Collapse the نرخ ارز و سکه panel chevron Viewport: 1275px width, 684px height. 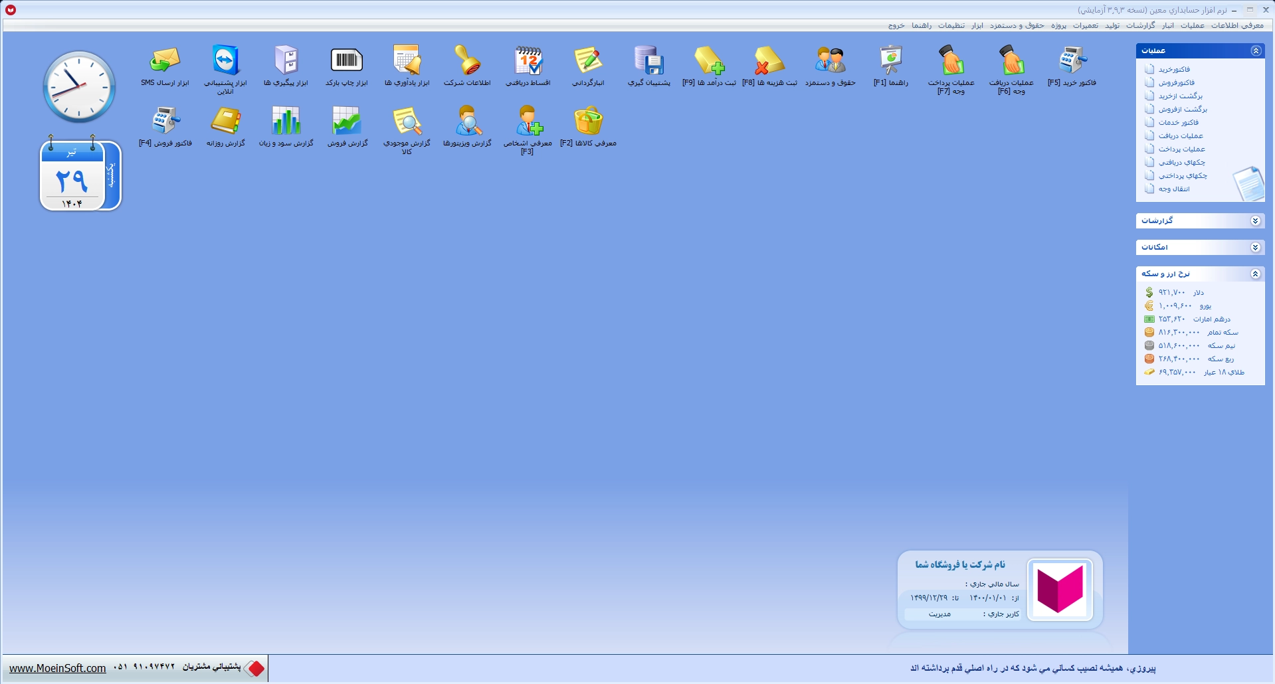pyautogui.click(x=1255, y=274)
